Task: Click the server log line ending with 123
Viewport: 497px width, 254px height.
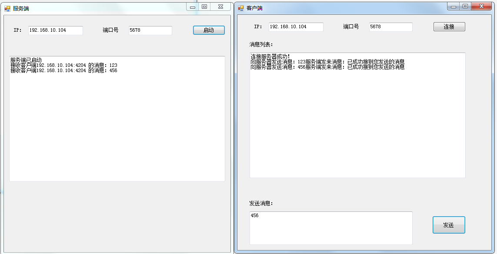Action: pos(64,65)
